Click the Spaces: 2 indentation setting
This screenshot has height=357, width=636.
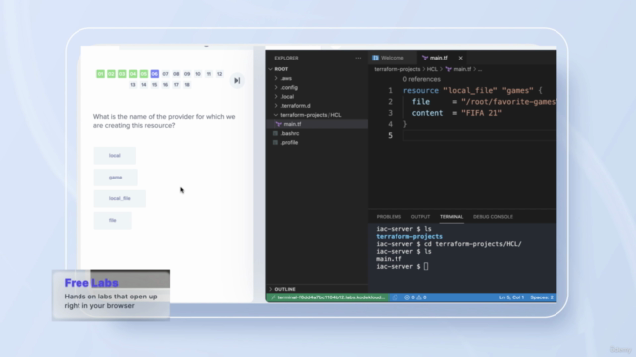542,297
